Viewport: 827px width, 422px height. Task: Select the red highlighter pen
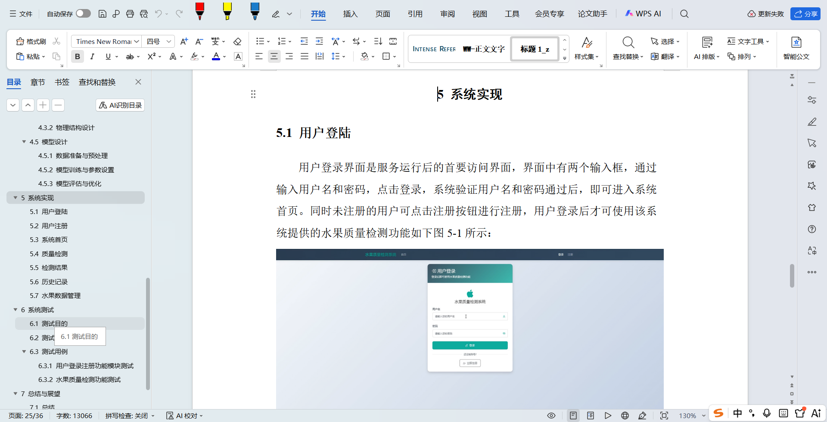point(200,11)
